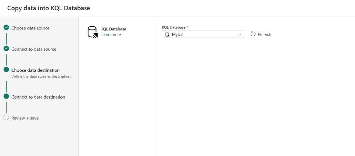This screenshot has width=355, height=156.
Task: Go to the Choose data source step
Action: coord(30,28)
